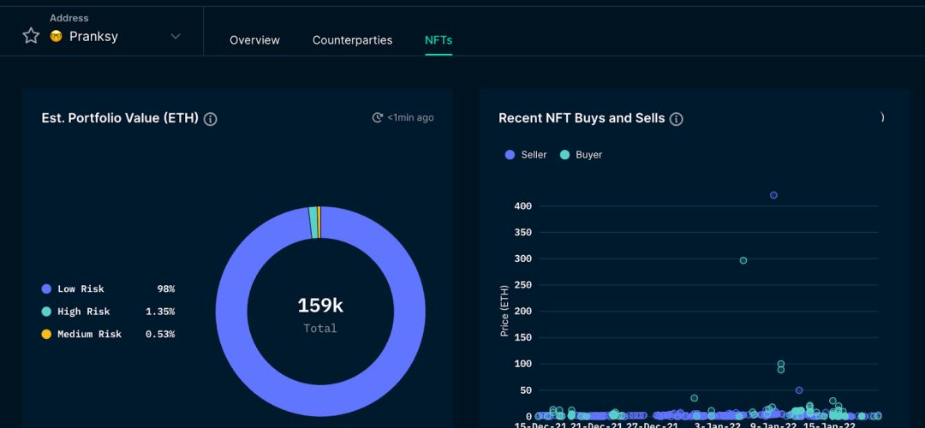The width and height of the screenshot is (925, 428).
Task: Click the Medium Risk legend label
Action: click(89, 334)
